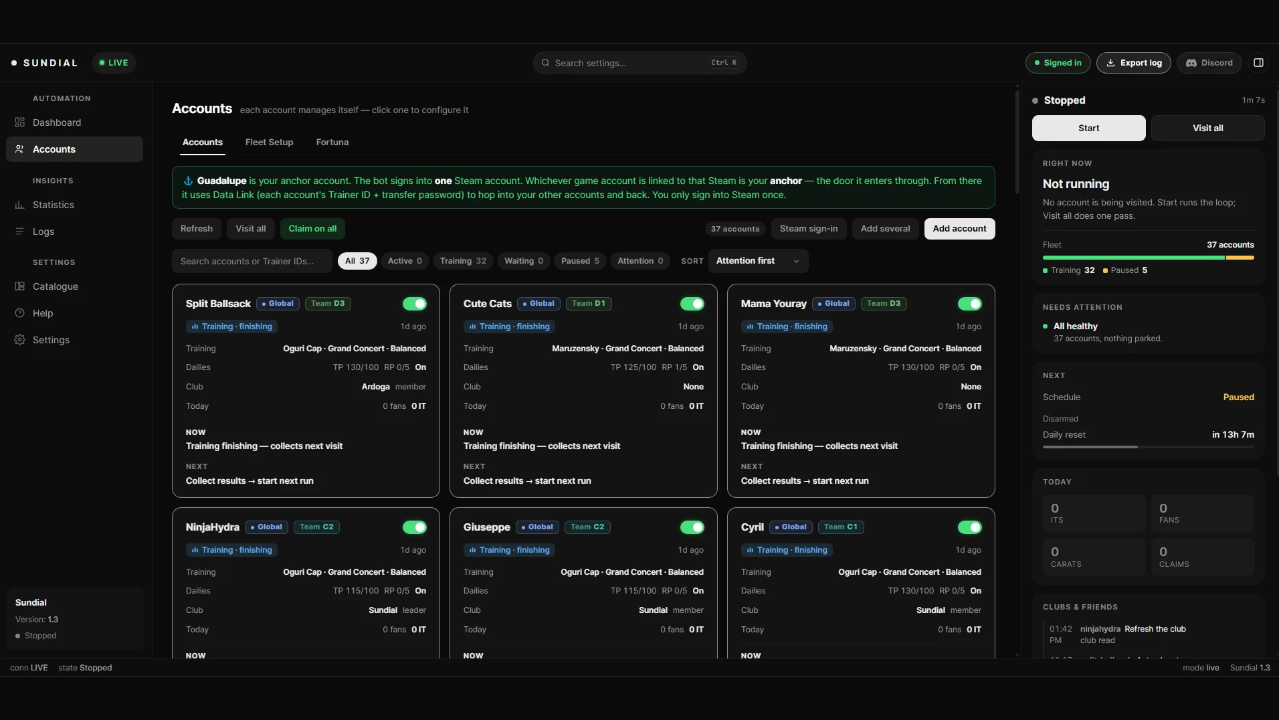Click the Add several button
The width and height of the screenshot is (1279, 720).
[x=885, y=229]
